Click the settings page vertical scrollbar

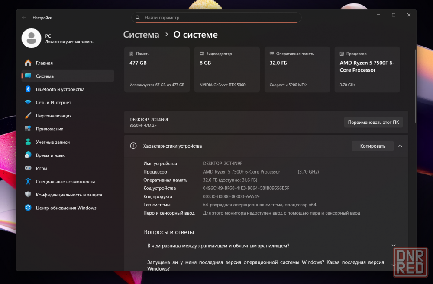point(415,86)
